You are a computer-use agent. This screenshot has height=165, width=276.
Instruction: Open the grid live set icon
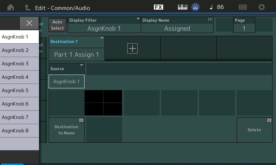(x=243, y=7)
